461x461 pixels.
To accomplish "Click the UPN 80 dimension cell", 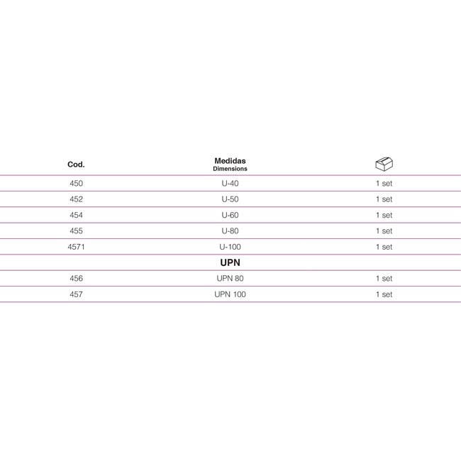I will coord(230,279).
